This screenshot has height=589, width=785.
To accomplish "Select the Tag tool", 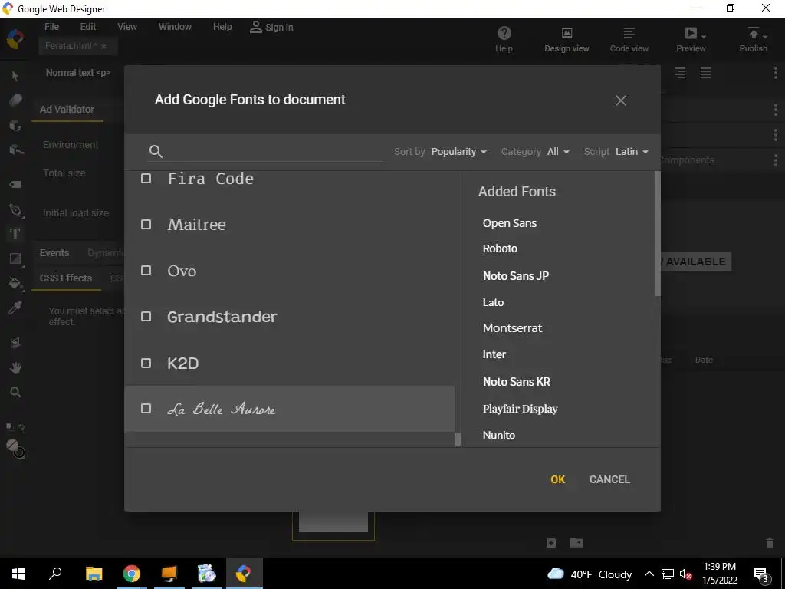I will coord(15,184).
